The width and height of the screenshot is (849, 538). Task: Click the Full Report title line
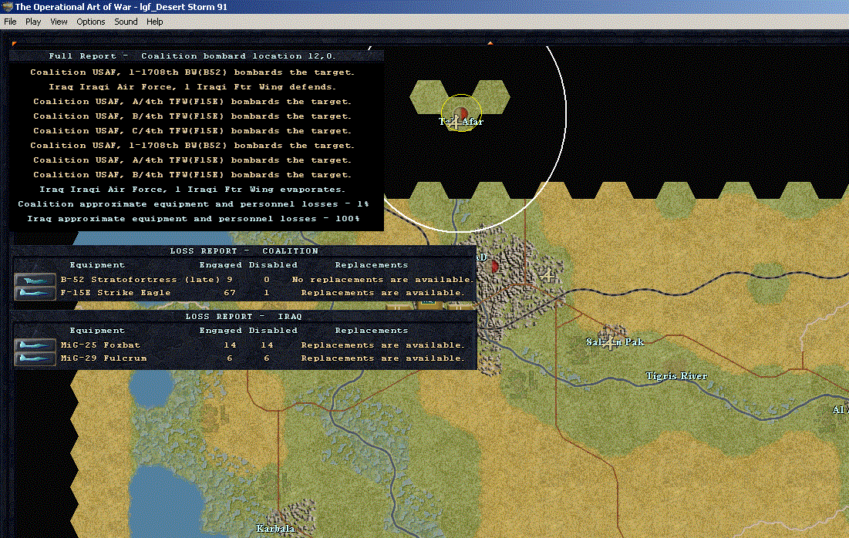click(x=192, y=56)
